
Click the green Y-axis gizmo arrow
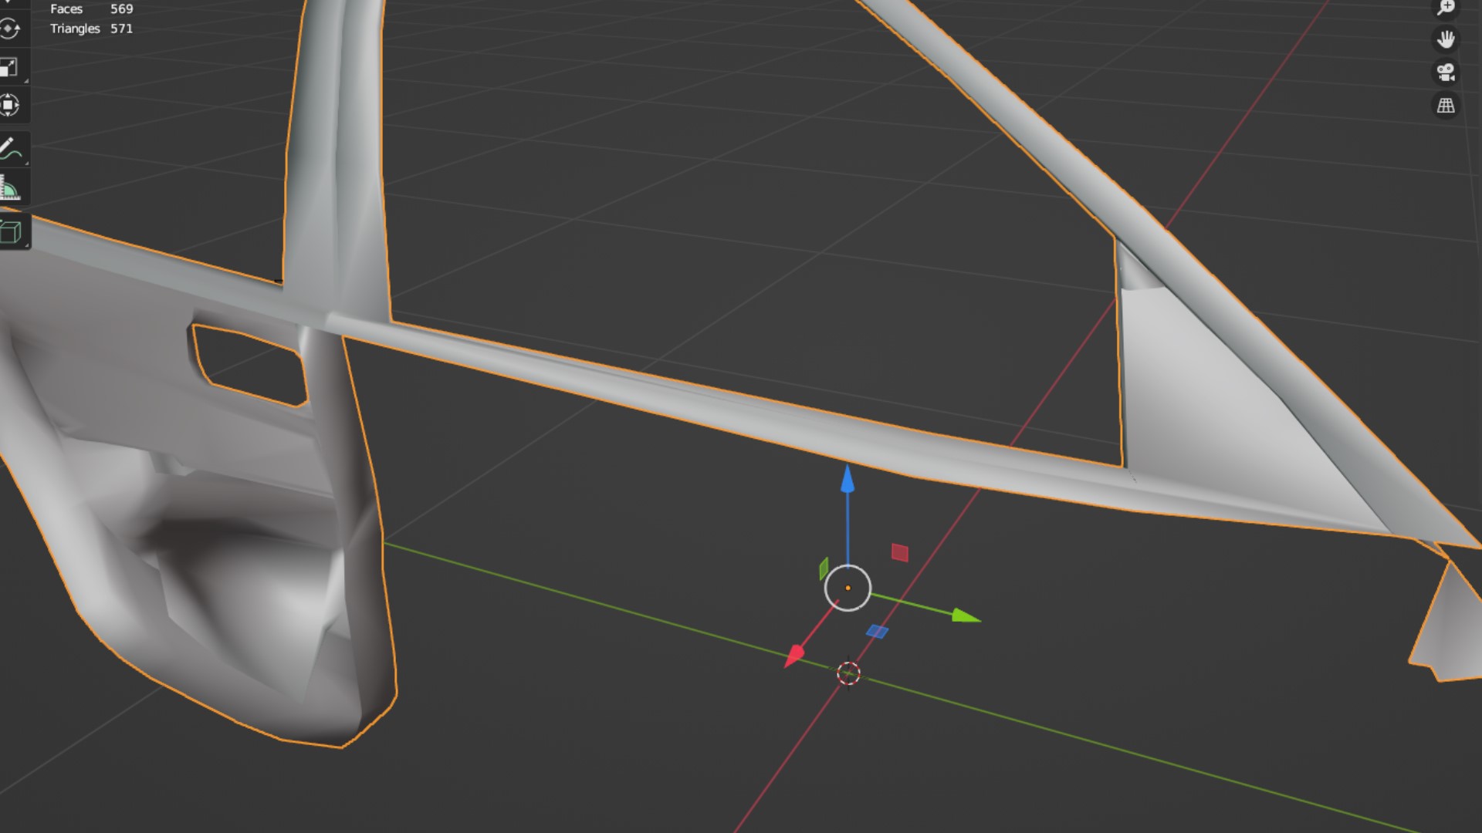pos(965,615)
